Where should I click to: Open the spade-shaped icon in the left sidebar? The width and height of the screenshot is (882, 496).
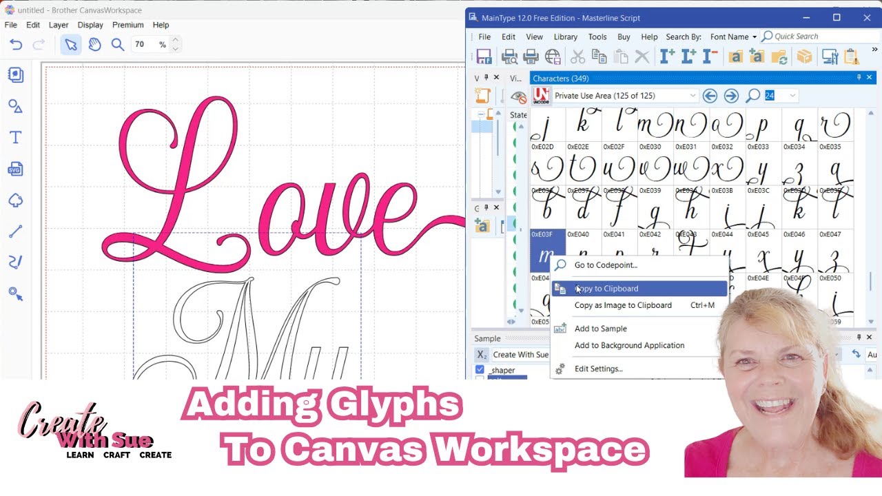pos(15,200)
